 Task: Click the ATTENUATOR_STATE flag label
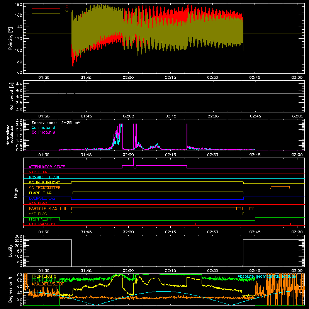(47, 167)
